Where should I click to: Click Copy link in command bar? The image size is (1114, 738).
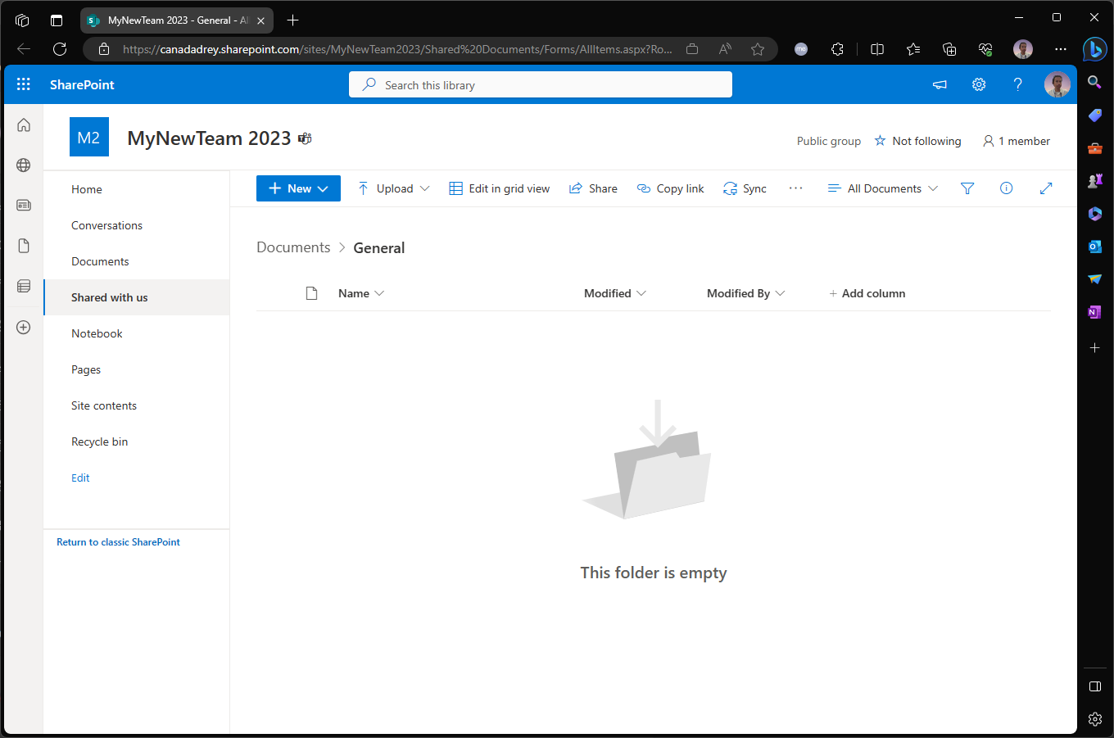(671, 188)
